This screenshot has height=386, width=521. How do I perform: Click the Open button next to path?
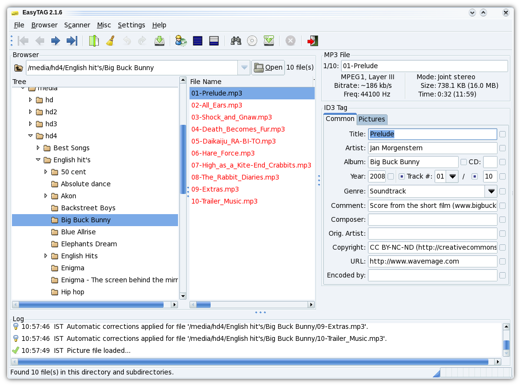[268, 68]
